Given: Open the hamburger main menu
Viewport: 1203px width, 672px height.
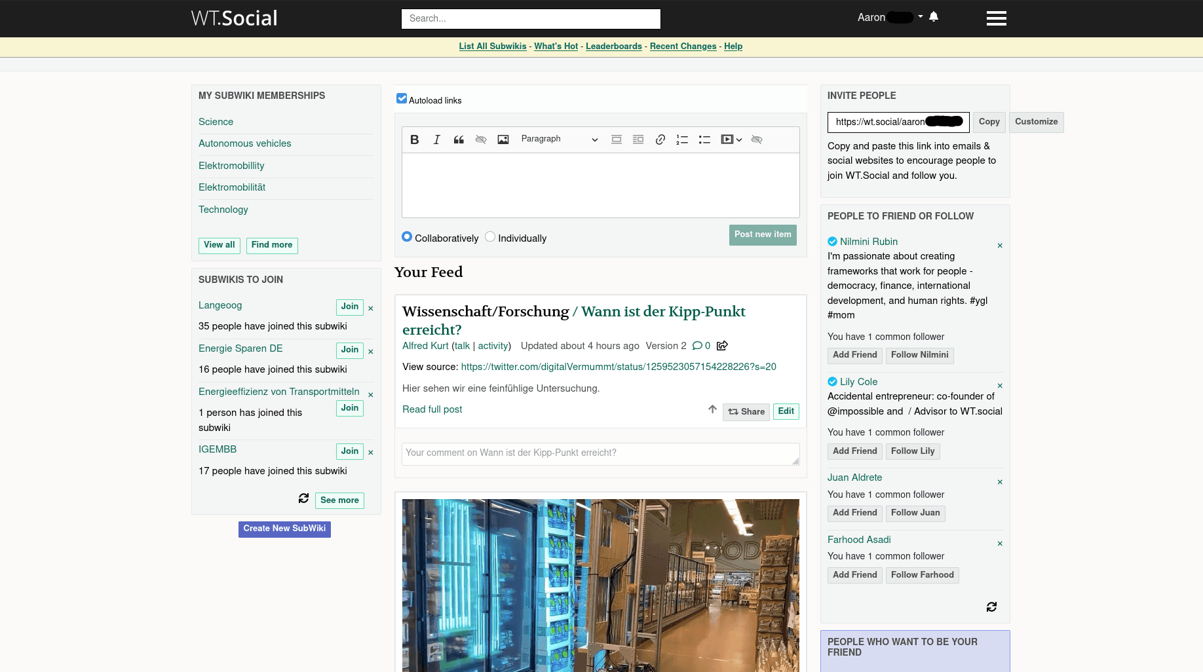Looking at the screenshot, I should pos(996,18).
